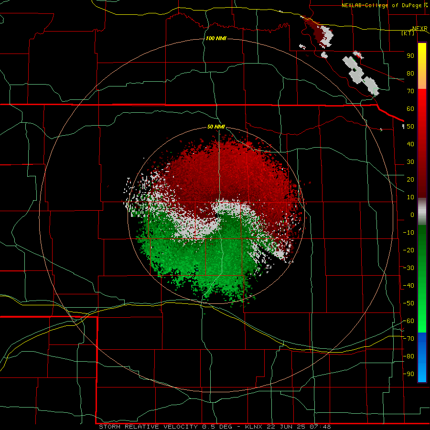Click the positive 50 scale label on color bar

(410, 127)
